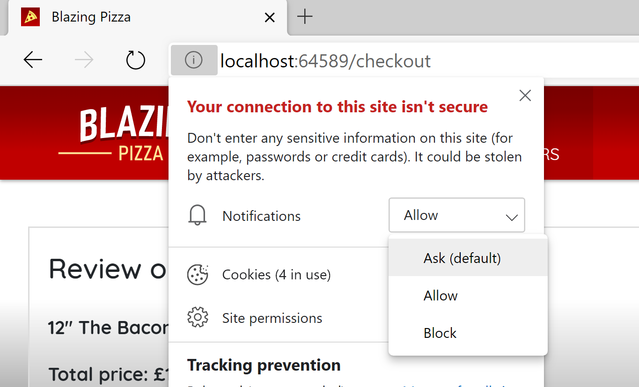Open the Notifications permission dropdown
The width and height of the screenshot is (639, 387).
(456, 215)
